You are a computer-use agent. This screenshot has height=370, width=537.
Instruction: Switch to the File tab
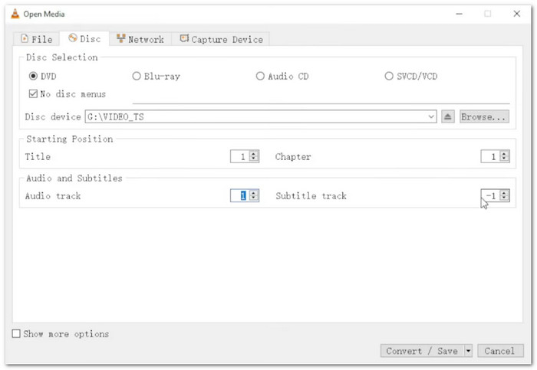pyautogui.click(x=37, y=39)
